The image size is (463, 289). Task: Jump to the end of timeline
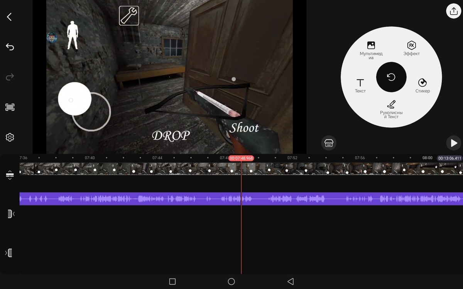pyautogui.click(x=8, y=253)
